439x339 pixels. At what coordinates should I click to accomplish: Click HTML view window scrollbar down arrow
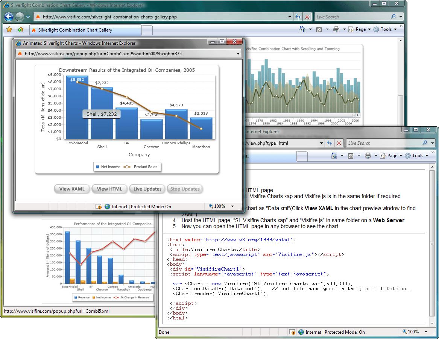(432, 323)
